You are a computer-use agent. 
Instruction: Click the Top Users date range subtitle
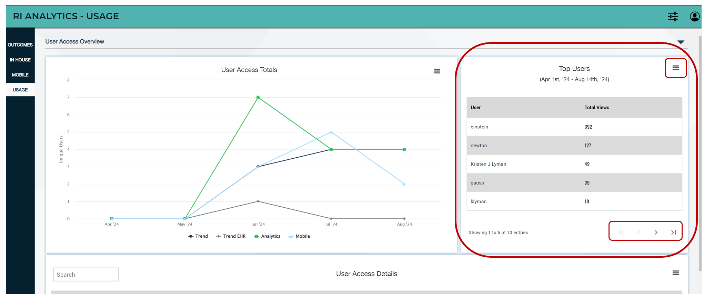coord(574,79)
